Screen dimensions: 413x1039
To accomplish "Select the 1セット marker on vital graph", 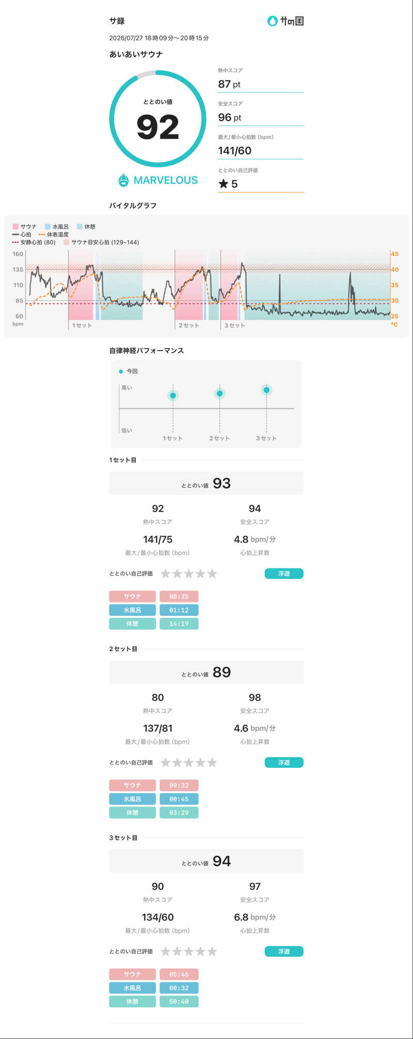I will pyautogui.click(x=82, y=325).
